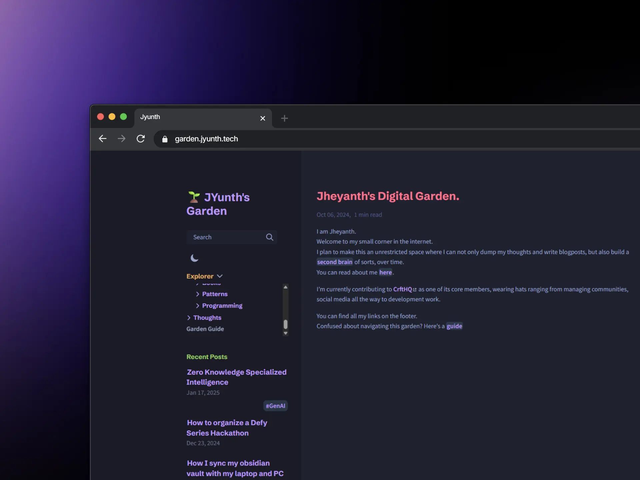Open the second brain link

tap(334, 262)
